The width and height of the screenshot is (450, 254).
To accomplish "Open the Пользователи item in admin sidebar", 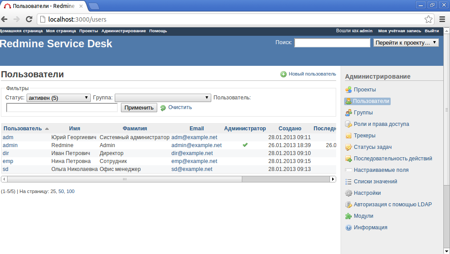I will tap(367, 101).
